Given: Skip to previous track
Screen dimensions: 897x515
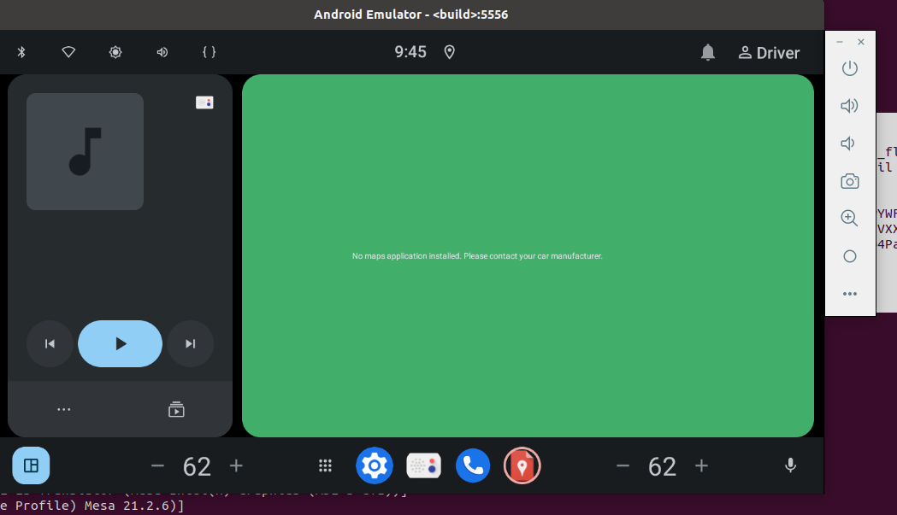Looking at the screenshot, I should coord(50,343).
